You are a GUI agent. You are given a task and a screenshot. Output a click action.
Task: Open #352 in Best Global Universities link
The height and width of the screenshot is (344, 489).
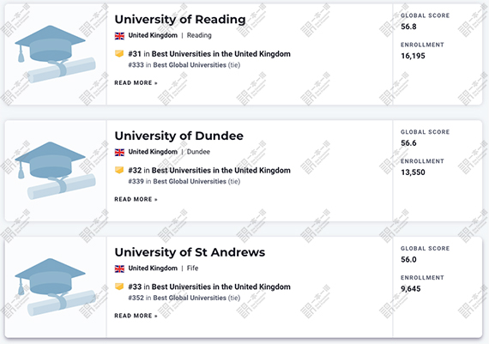(x=184, y=298)
